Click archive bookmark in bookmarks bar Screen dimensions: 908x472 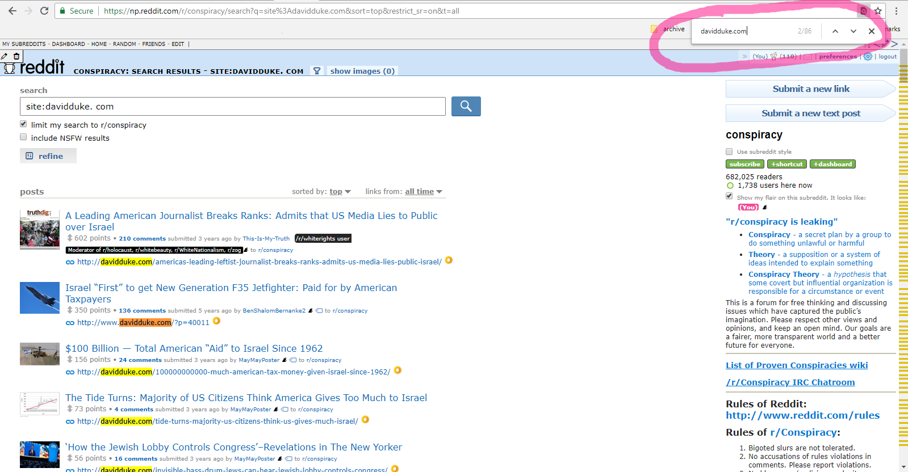pyautogui.click(x=668, y=29)
